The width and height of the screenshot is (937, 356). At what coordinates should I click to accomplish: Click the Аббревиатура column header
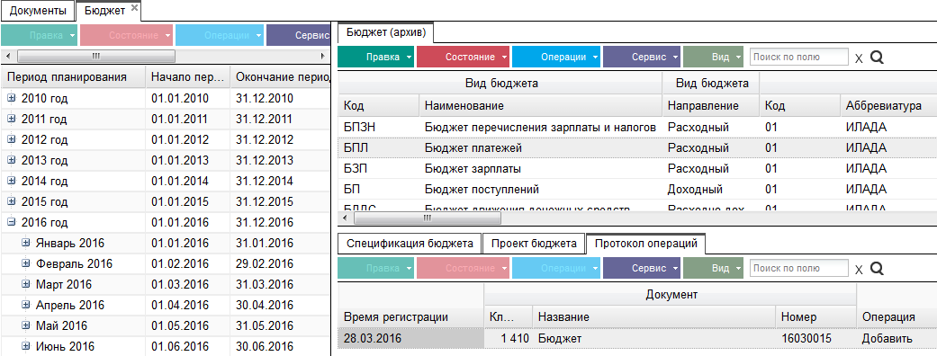coord(888,106)
